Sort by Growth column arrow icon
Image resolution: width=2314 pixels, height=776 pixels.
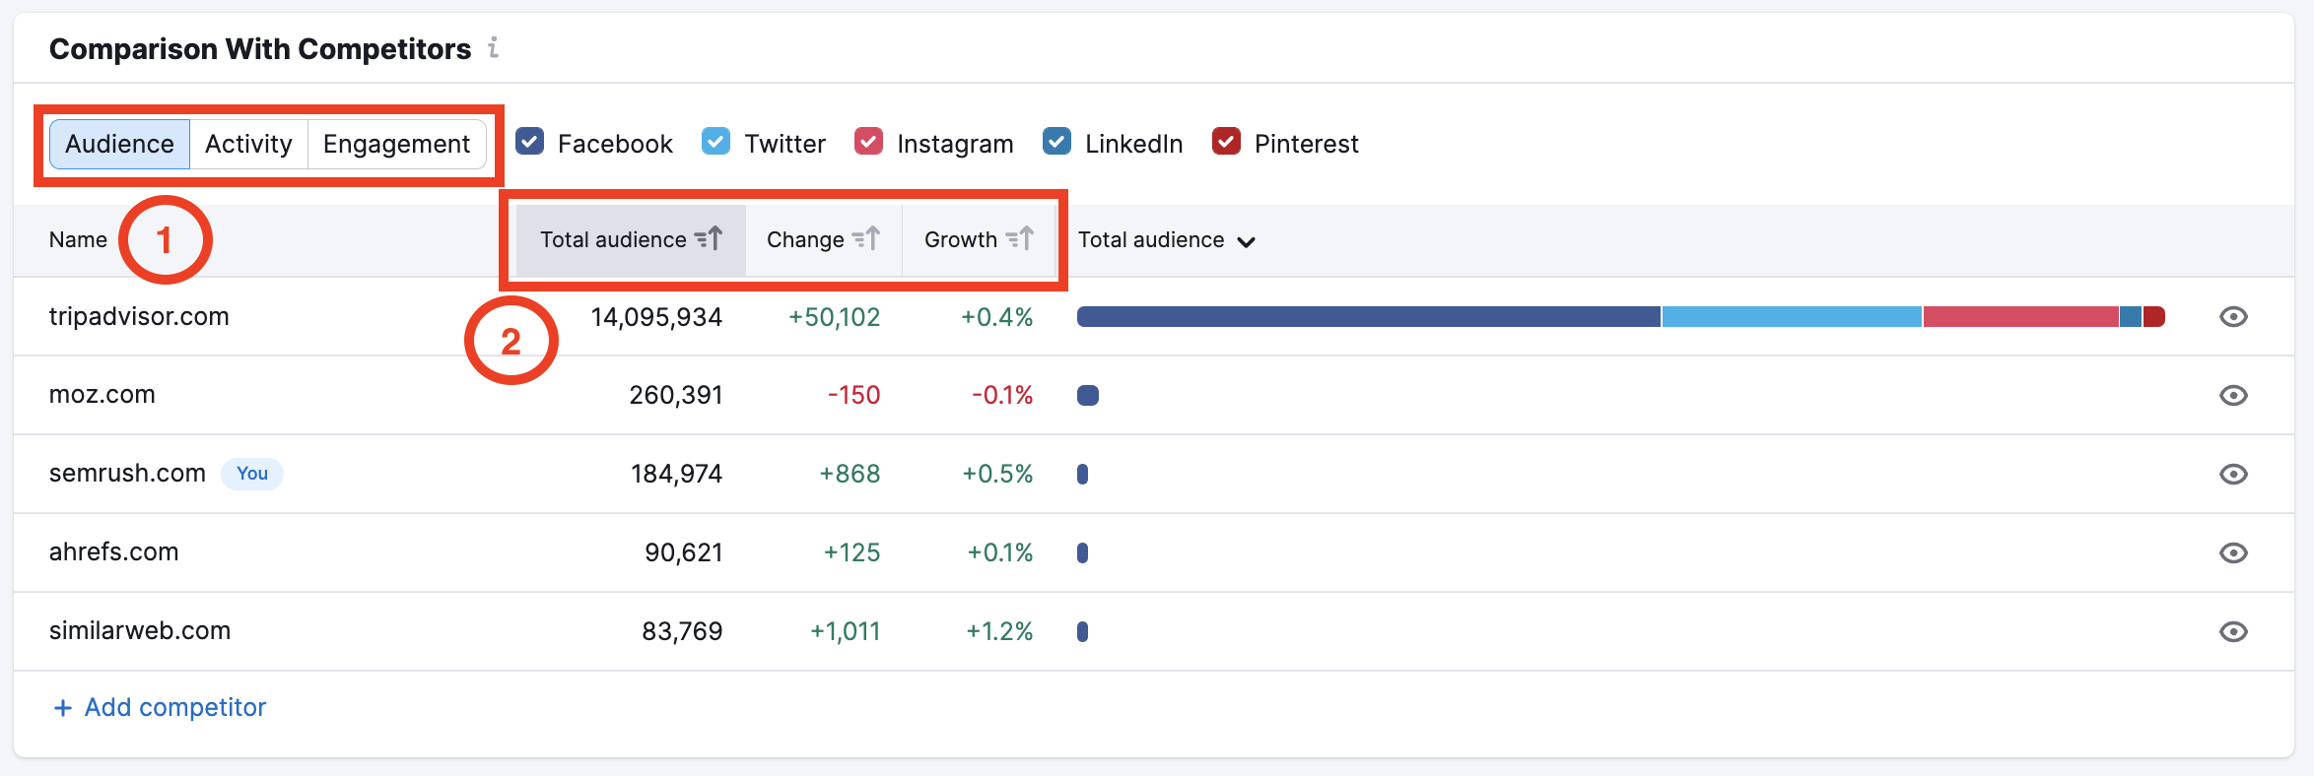[x=1020, y=239]
